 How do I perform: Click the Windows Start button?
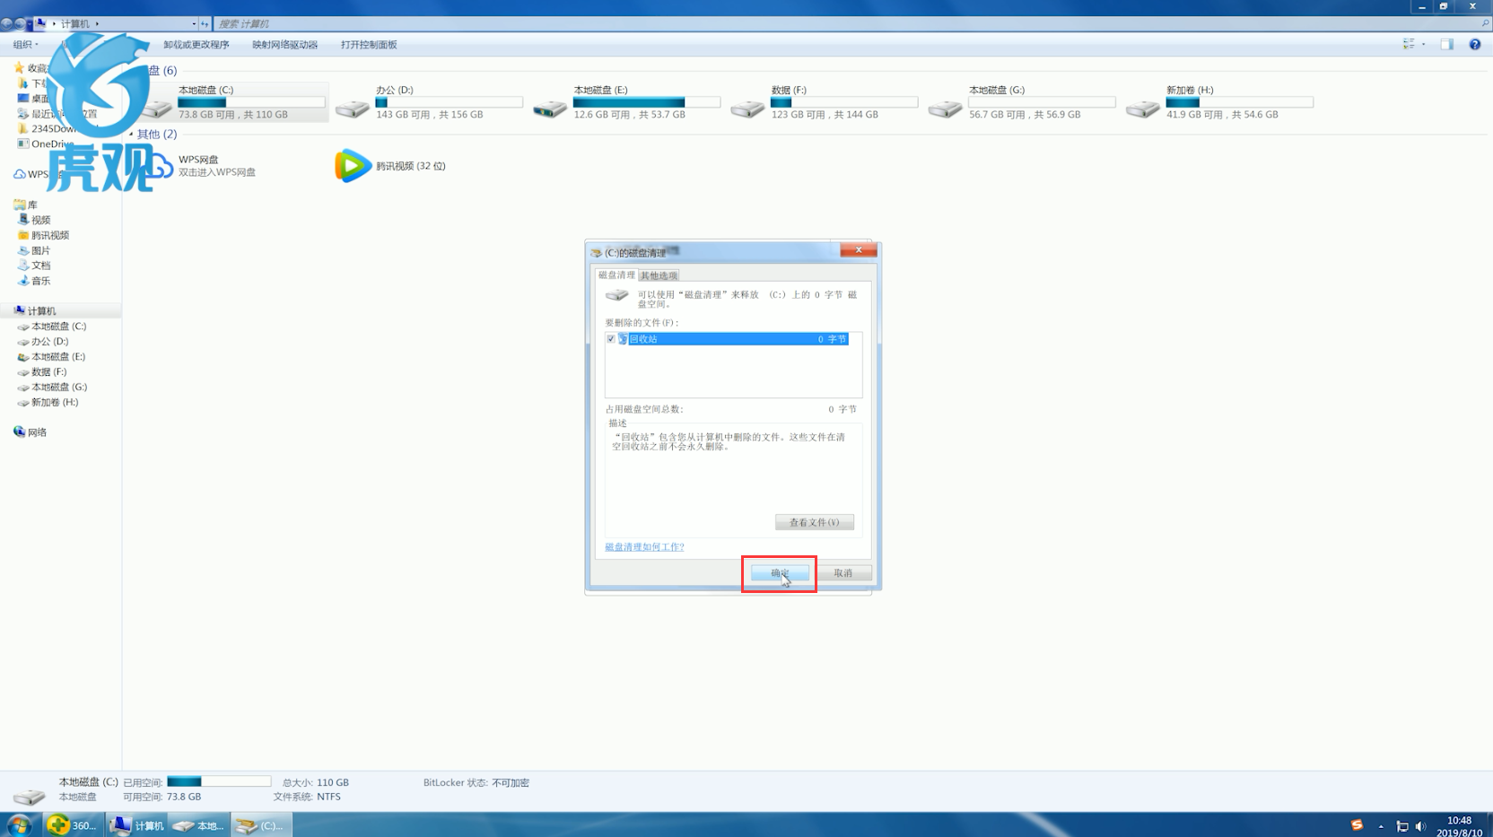(x=20, y=824)
